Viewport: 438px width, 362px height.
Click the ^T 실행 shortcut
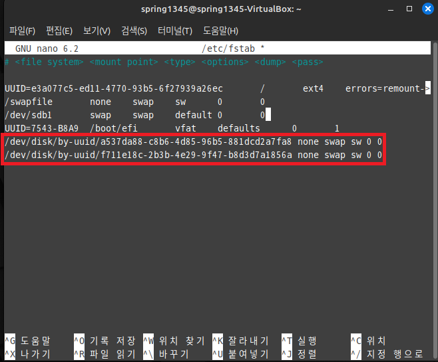click(299, 341)
